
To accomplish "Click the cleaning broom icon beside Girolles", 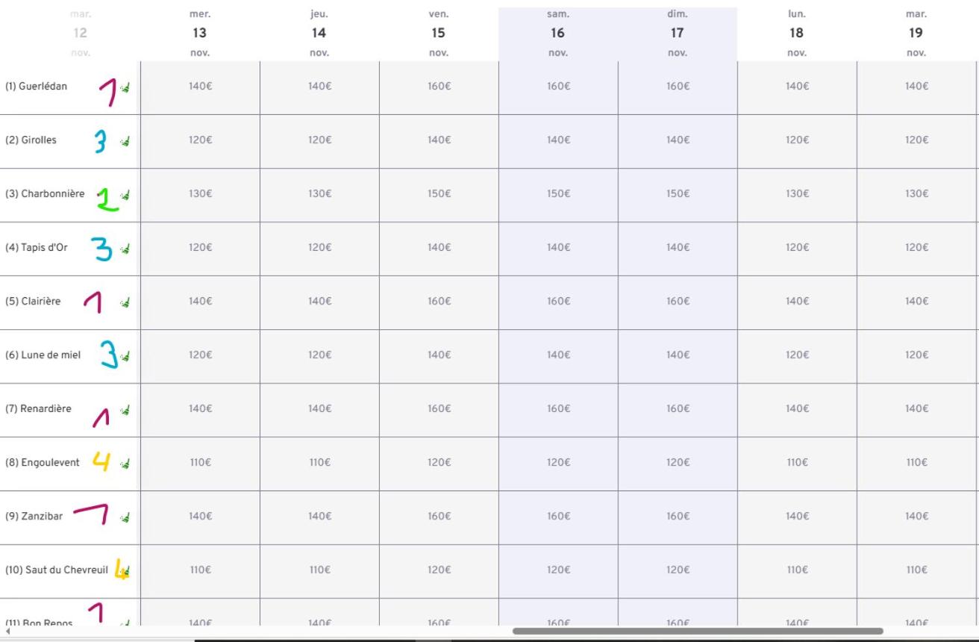I will pyautogui.click(x=125, y=141).
